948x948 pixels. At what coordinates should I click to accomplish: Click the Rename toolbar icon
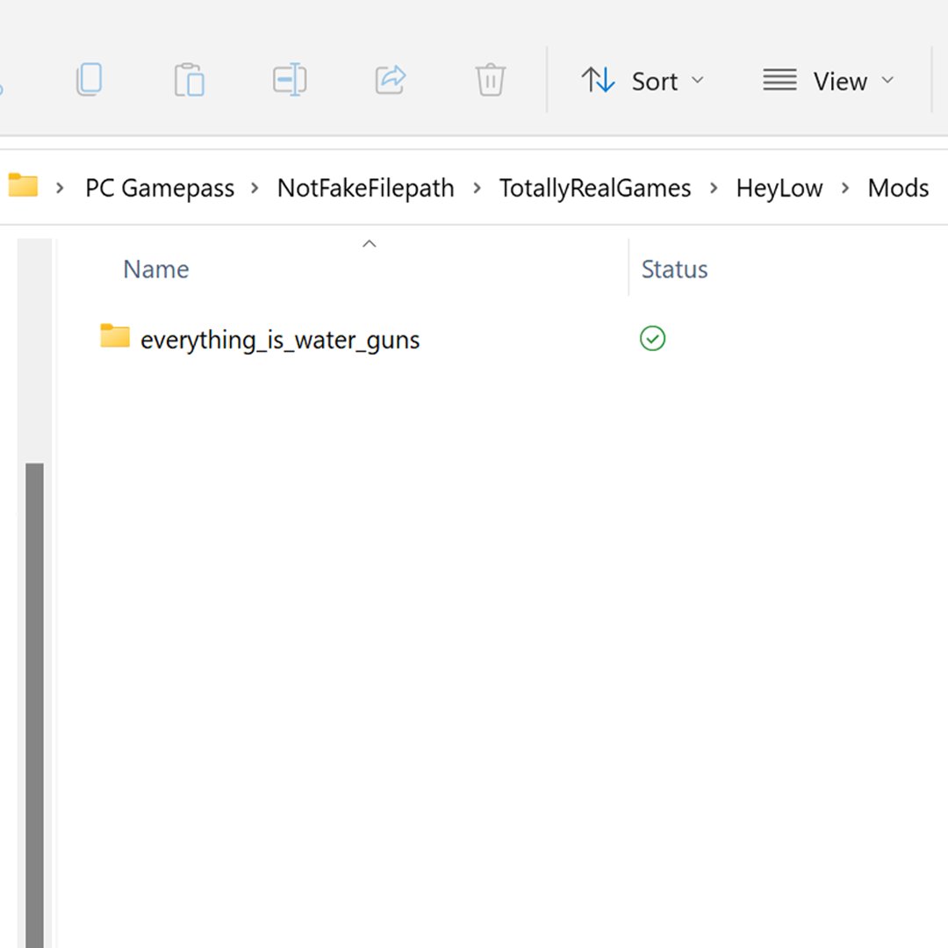[290, 79]
